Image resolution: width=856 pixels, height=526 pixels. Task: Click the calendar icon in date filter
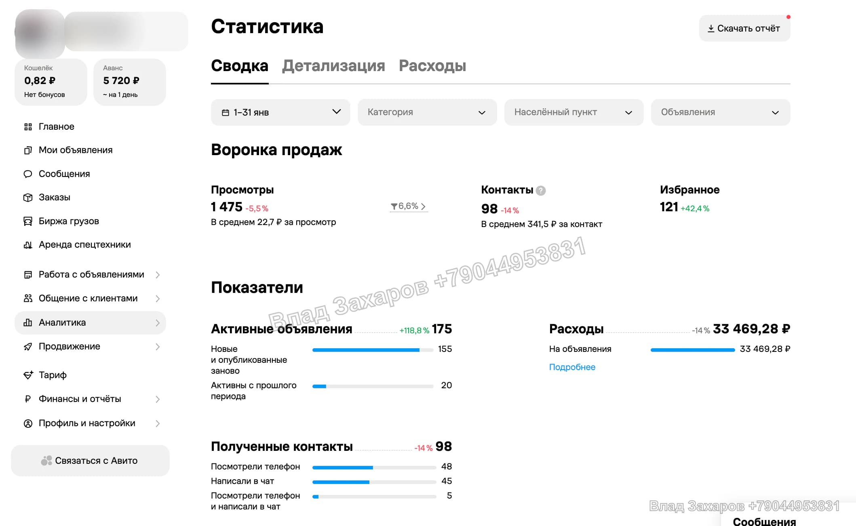coord(226,113)
